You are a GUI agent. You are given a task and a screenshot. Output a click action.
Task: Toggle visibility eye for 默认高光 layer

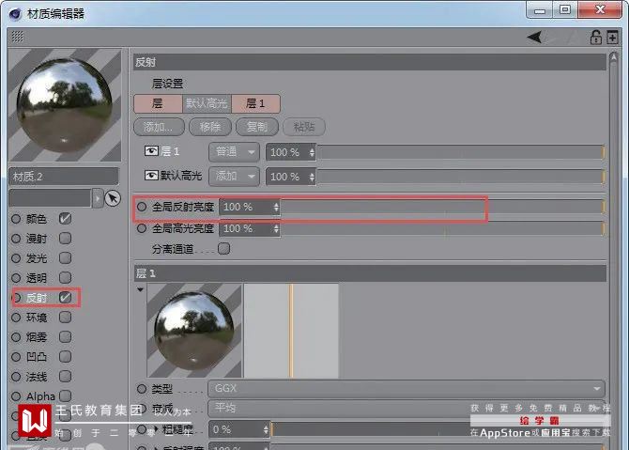tap(151, 176)
